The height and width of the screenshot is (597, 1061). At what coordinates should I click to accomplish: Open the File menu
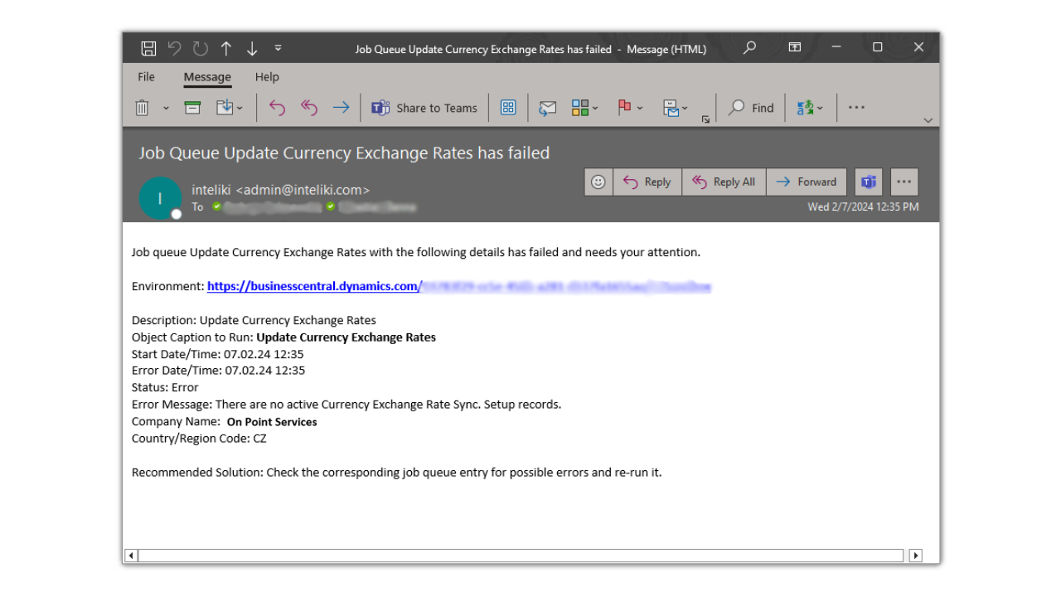click(x=146, y=76)
